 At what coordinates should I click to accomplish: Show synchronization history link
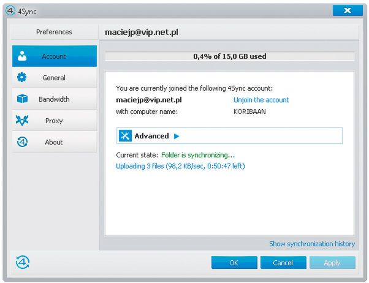(x=312, y=244)
